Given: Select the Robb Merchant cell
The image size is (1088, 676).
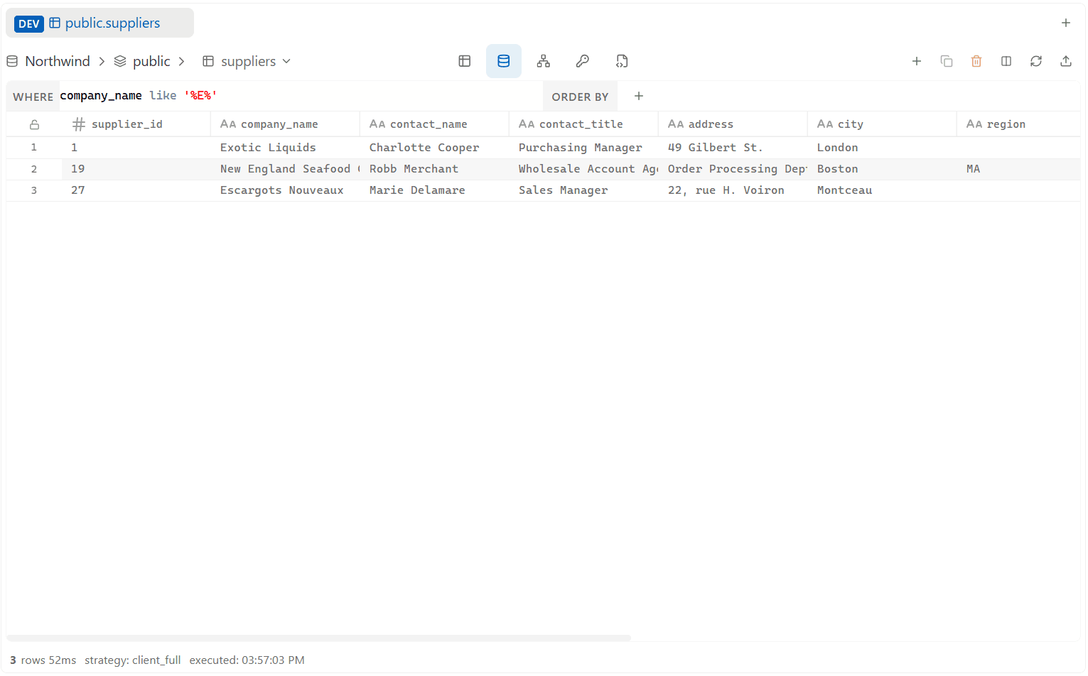Looking at the screenshot, I should pos(434,169).
